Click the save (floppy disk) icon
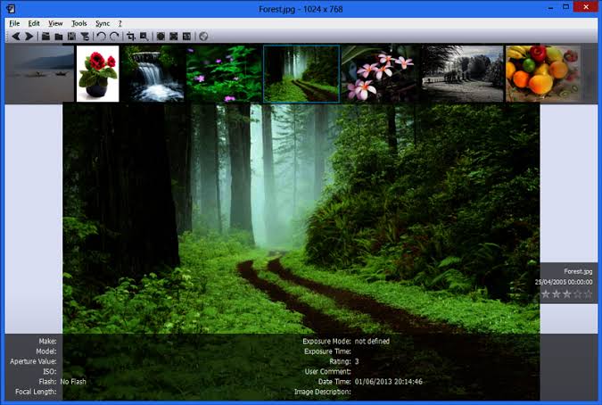The height and width of the screenshot is (405, 602). tap(71, 37)
